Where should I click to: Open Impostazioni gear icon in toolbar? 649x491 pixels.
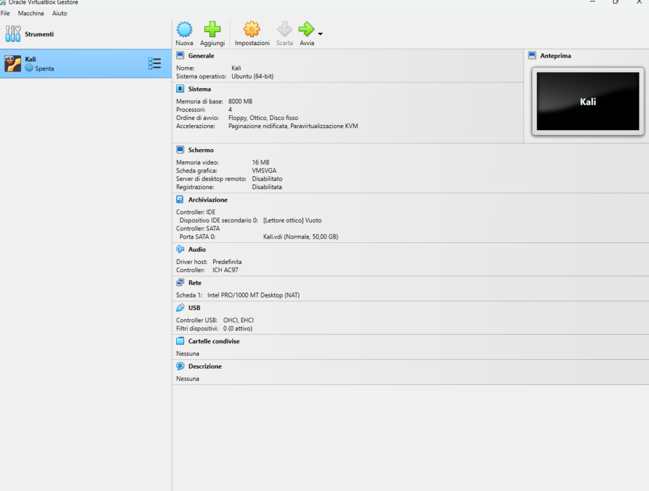(x=252, y=29)
